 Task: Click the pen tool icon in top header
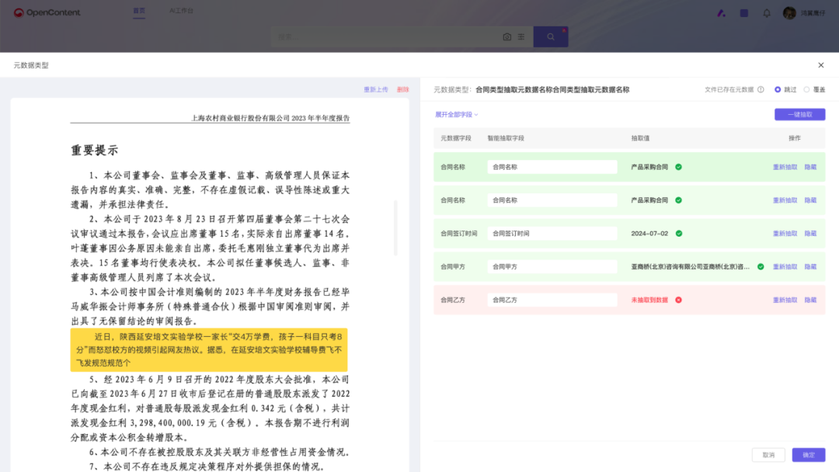pos(721,13)
